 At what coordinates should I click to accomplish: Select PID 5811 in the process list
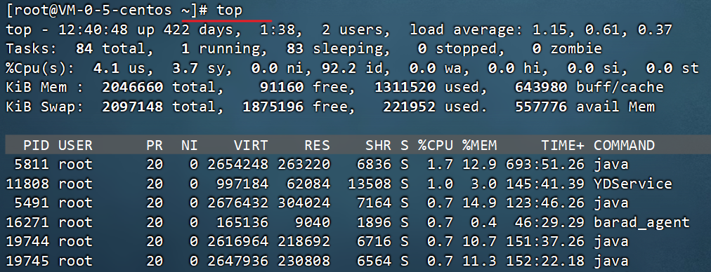tap(32, 164)
